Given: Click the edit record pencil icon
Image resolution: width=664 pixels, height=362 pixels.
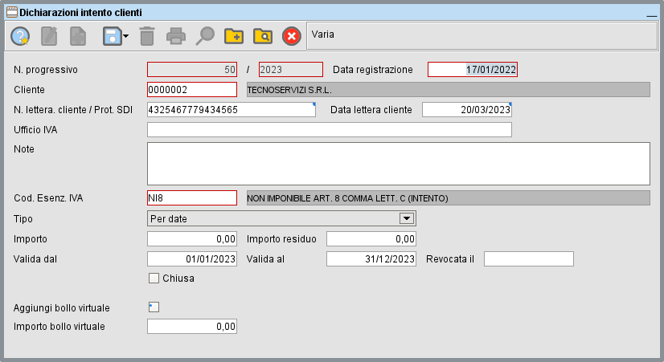Looking at the screenshot, I should pyautogui.click(x=49, y=36).
